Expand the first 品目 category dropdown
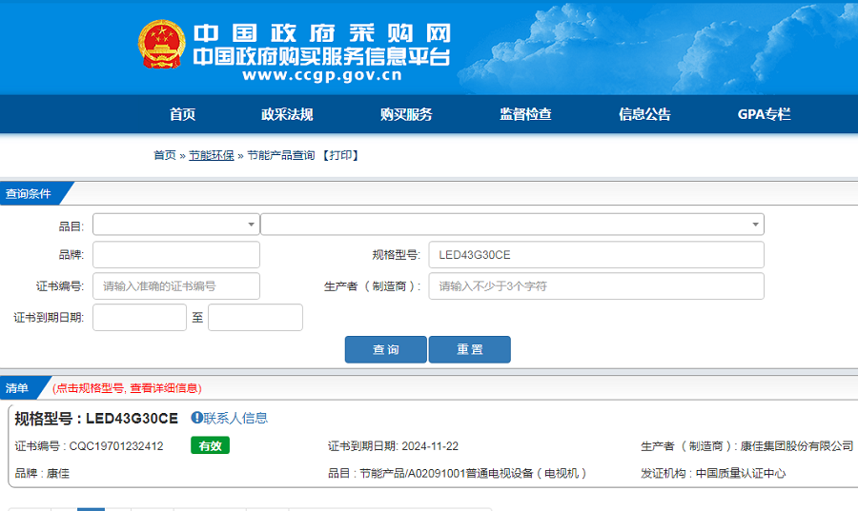858x511 pixels. pyautogui.click(x=176, y=225)
